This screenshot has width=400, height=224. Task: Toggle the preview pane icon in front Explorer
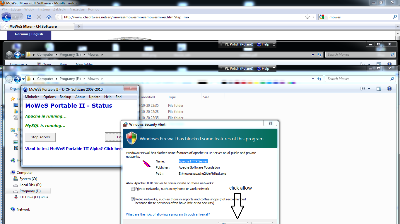(x=379, y=89)
